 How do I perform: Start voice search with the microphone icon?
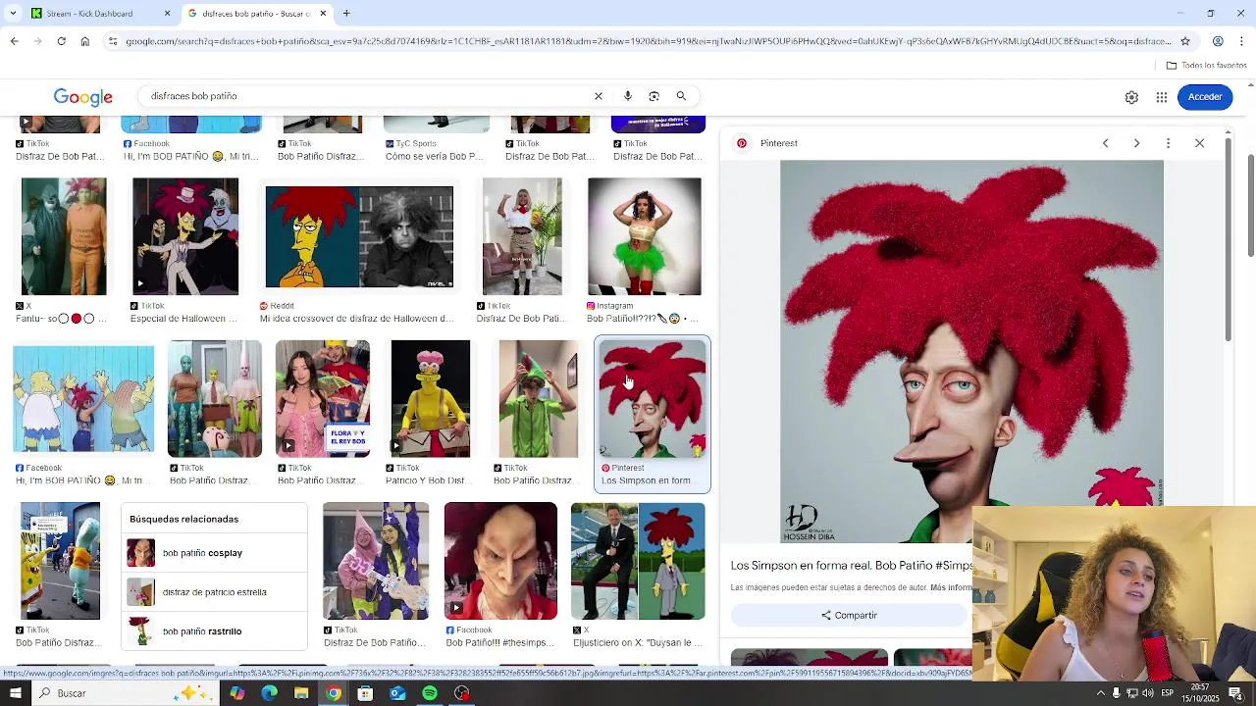(628, 96)
